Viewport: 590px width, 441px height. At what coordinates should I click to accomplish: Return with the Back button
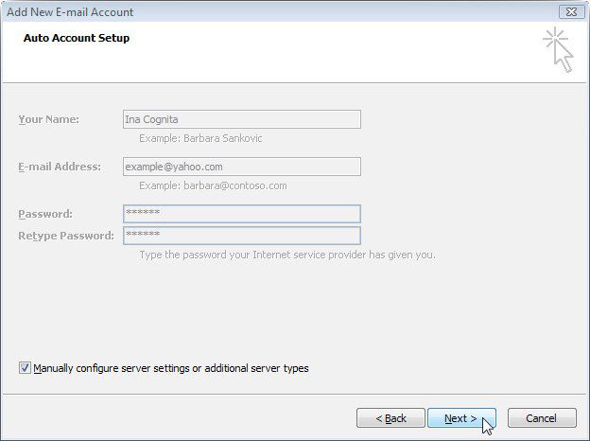click(x=390, y=418)
